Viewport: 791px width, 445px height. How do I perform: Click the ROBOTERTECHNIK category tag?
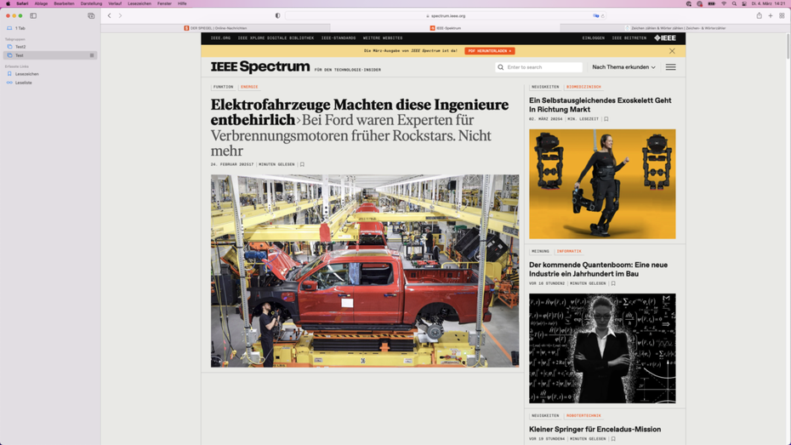(x=583, y=416)
